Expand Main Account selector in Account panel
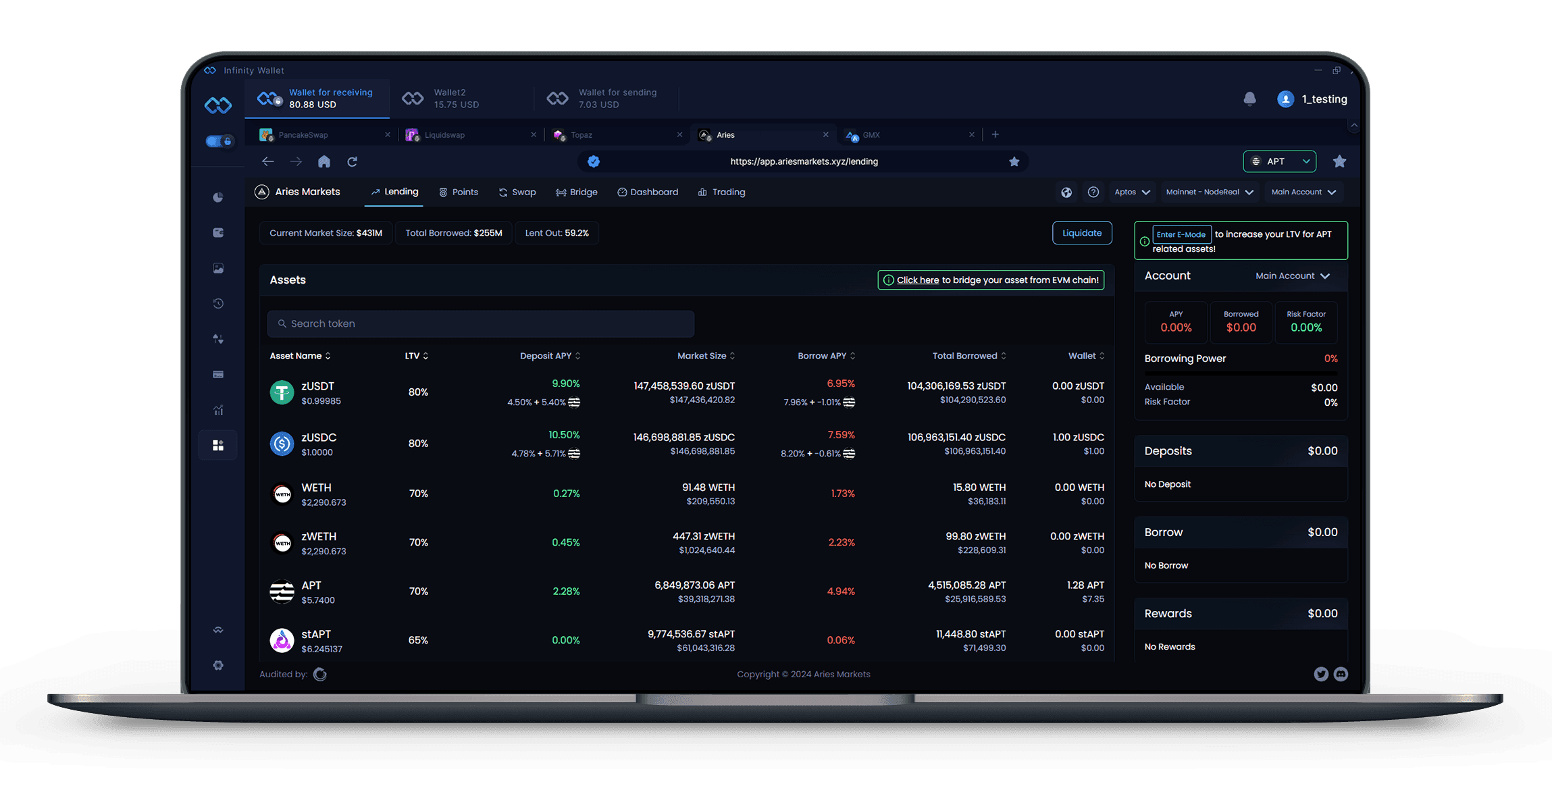Screen dimensions: 1552x811 1293,276
